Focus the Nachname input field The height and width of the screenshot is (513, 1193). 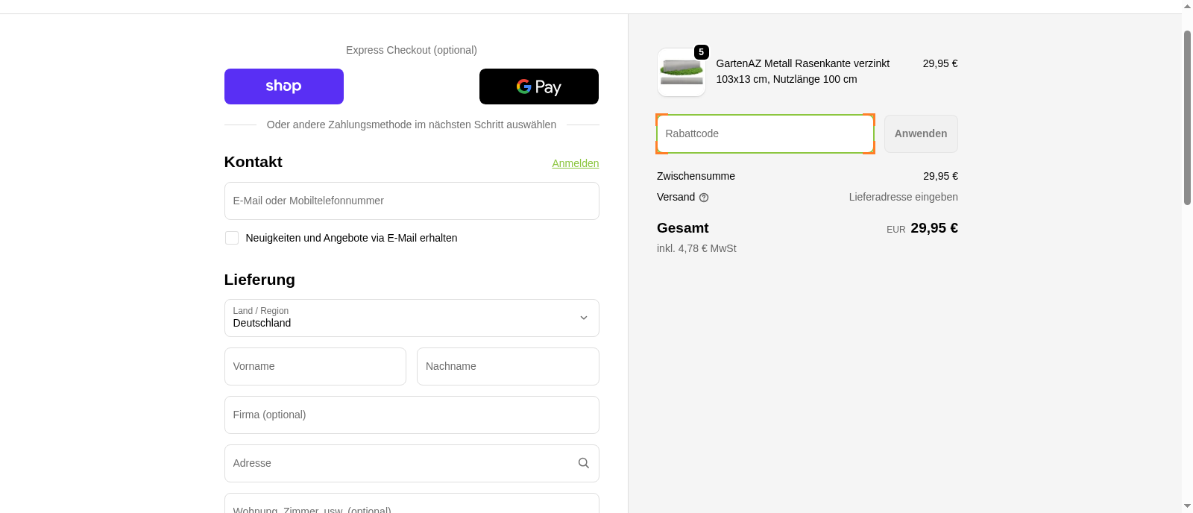pos(507,366)
